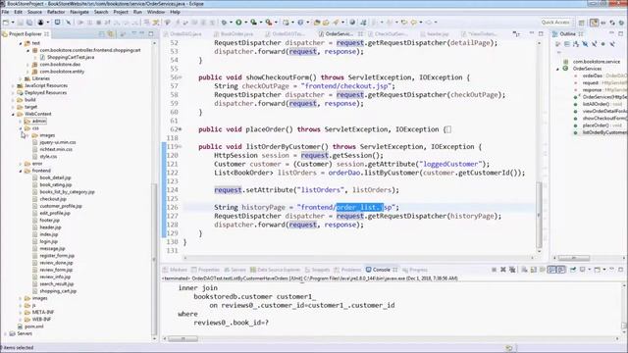628x353 pixels.
Task: Click the Debug bug icon in toolbar
Action: point(225,23)
